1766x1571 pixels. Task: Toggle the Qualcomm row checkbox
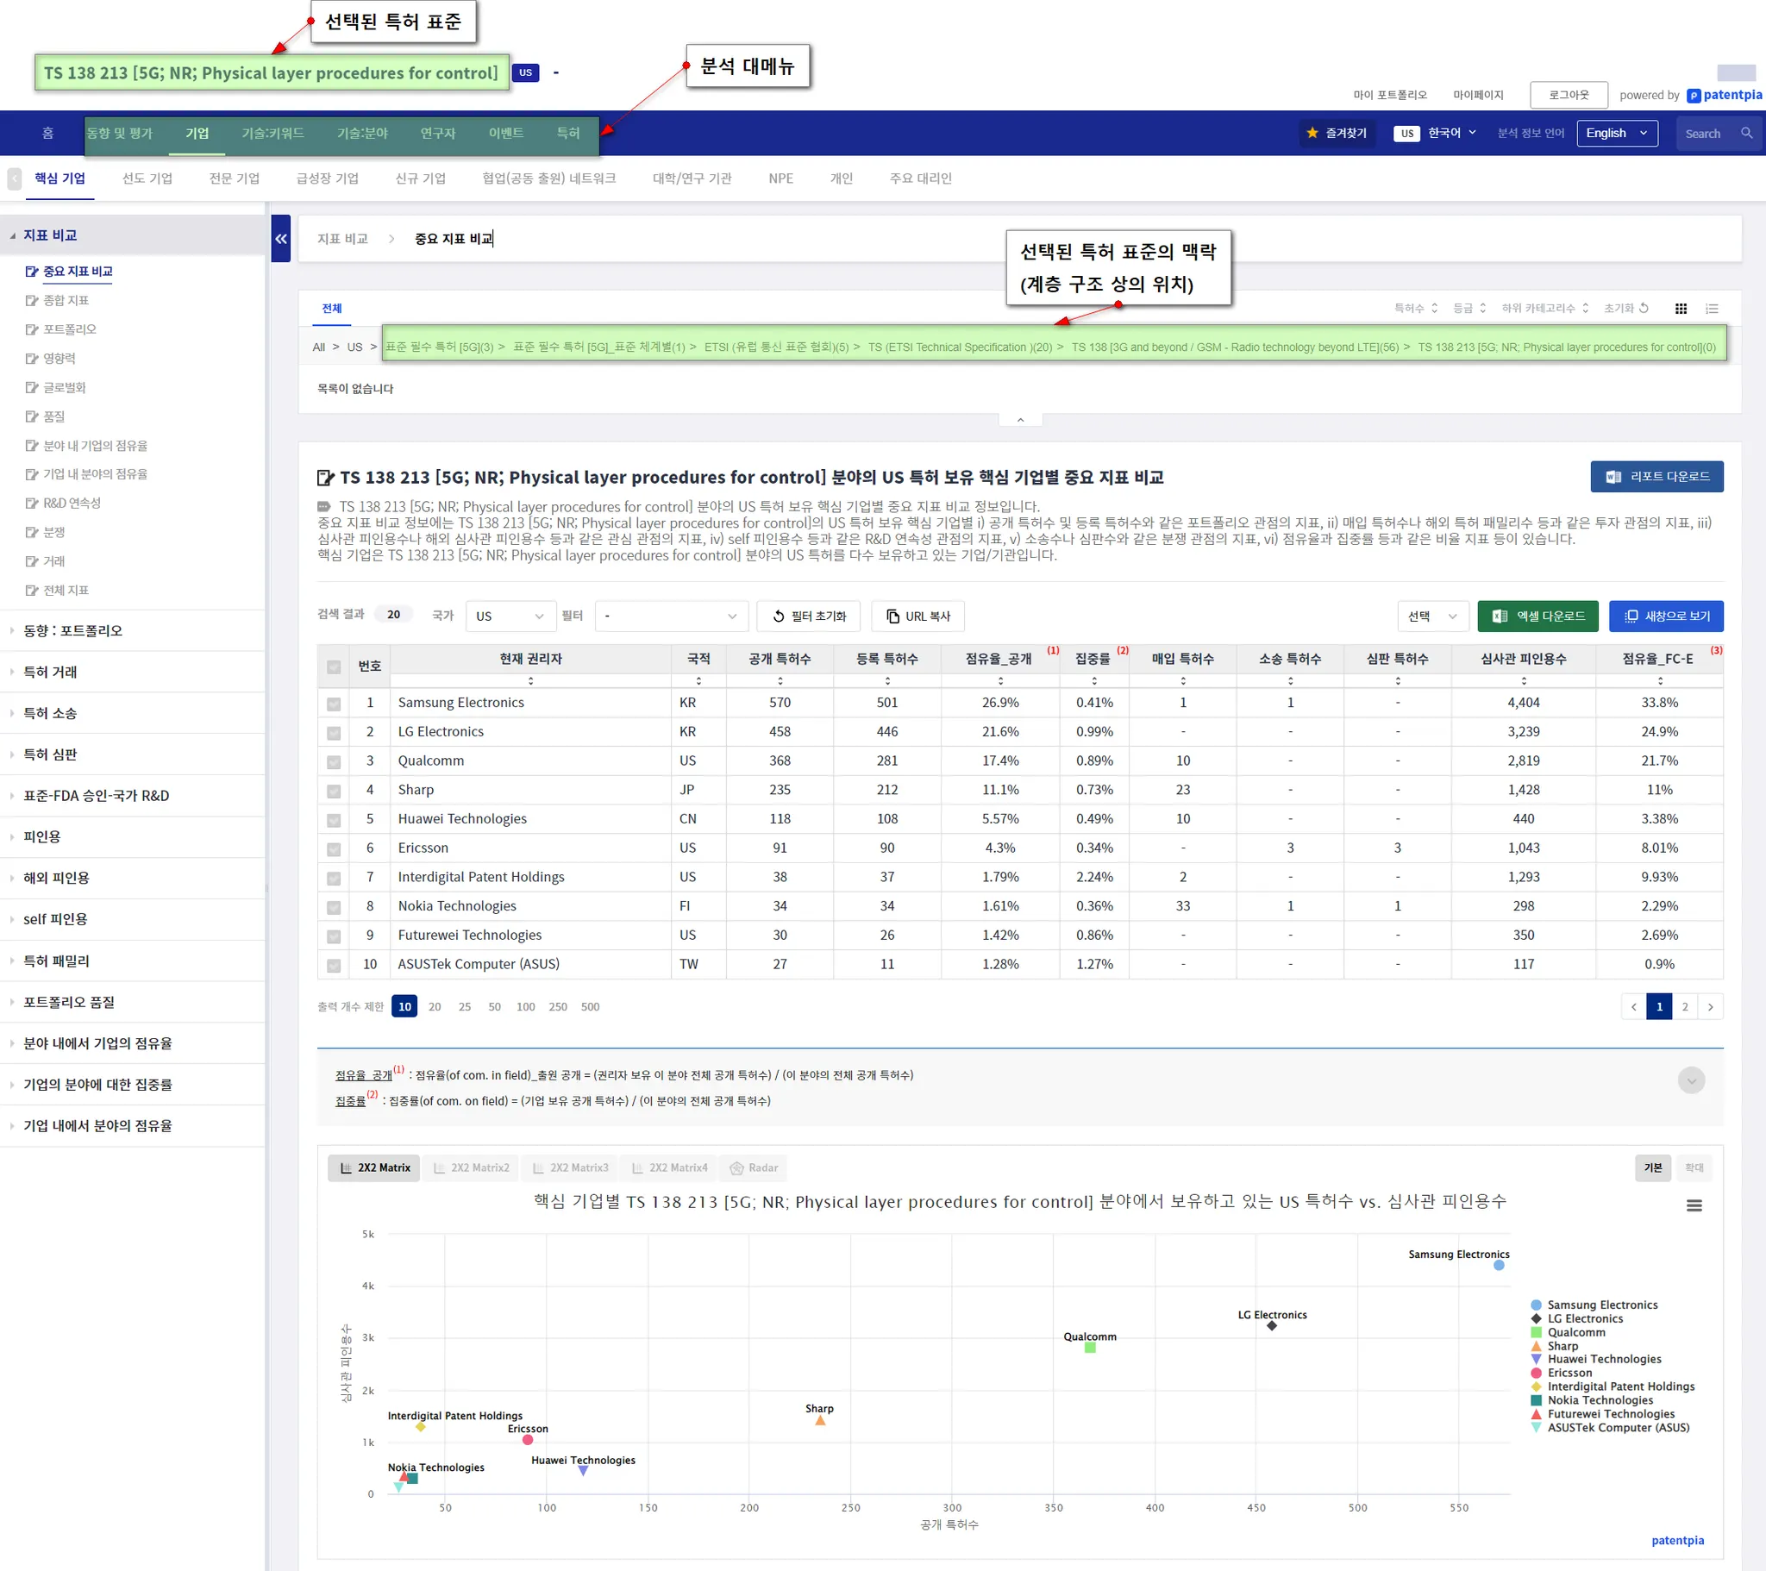click(334, 762)
